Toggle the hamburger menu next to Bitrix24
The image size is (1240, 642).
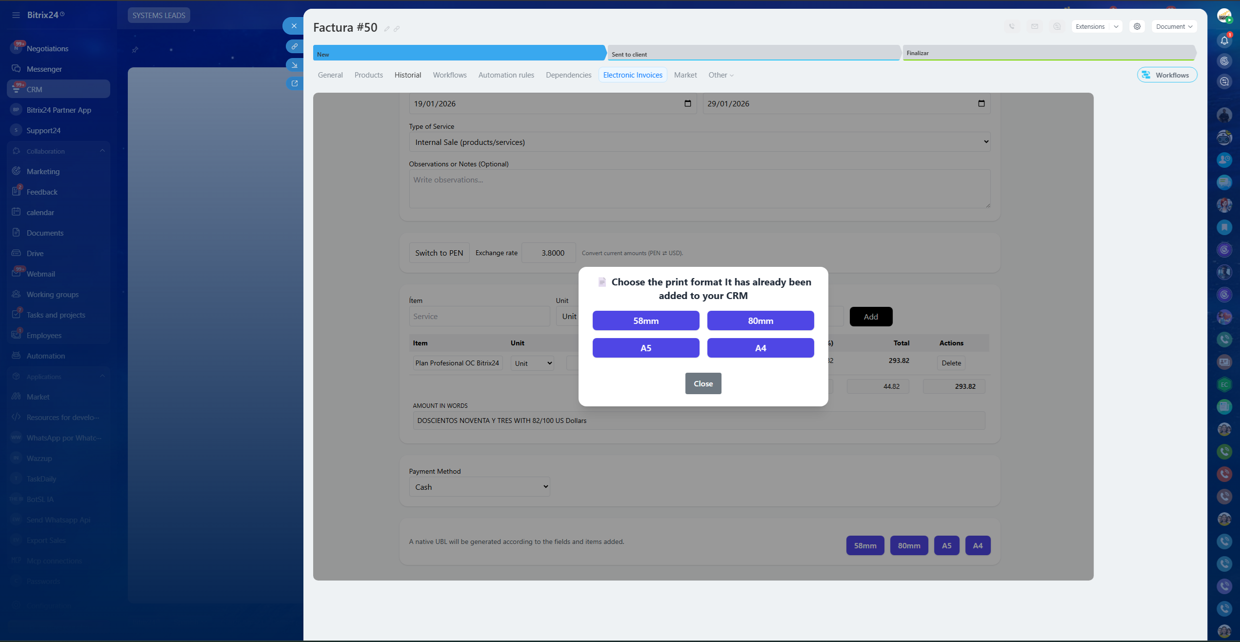click(x=16, y=15)
